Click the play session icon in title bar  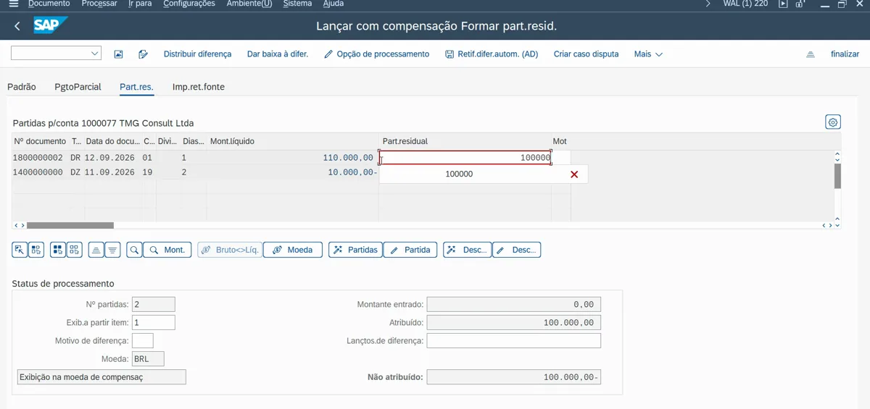tap(783, 4)
